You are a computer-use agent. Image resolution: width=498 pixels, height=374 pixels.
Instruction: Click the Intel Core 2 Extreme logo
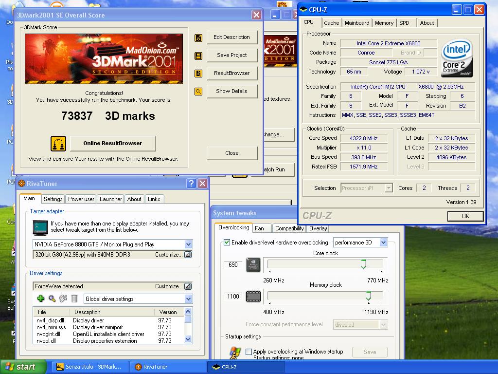457,58
